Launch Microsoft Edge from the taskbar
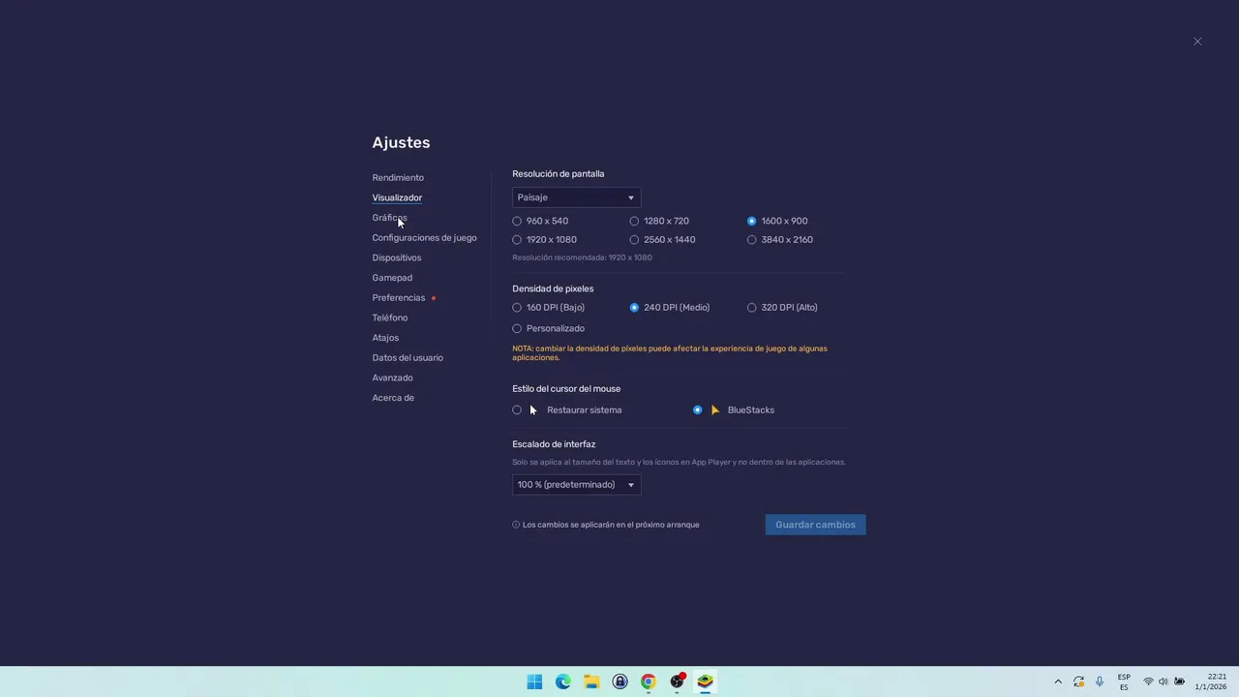 (563, 682)
